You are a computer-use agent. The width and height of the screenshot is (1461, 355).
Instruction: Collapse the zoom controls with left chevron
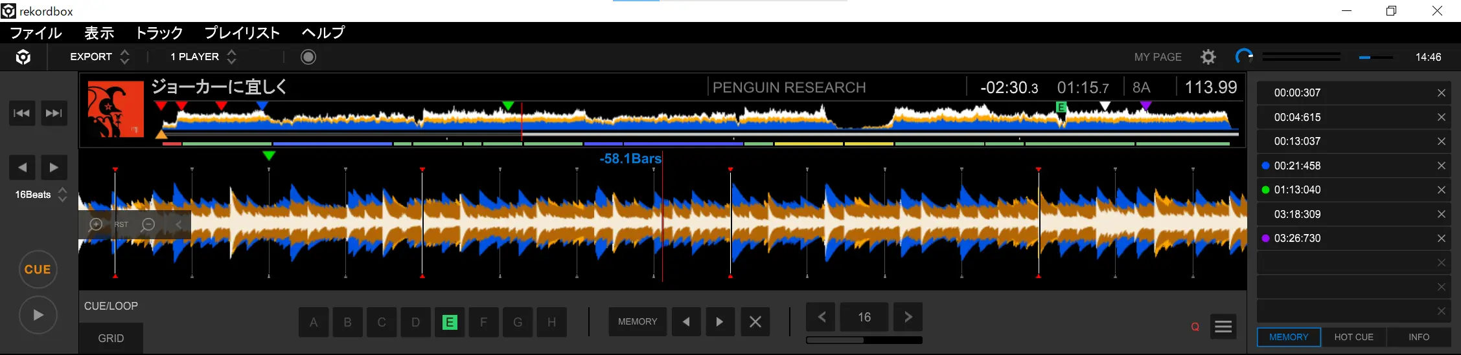pos(178,225)
